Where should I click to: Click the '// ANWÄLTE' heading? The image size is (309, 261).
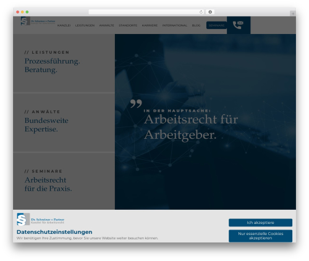click(42, 112)
